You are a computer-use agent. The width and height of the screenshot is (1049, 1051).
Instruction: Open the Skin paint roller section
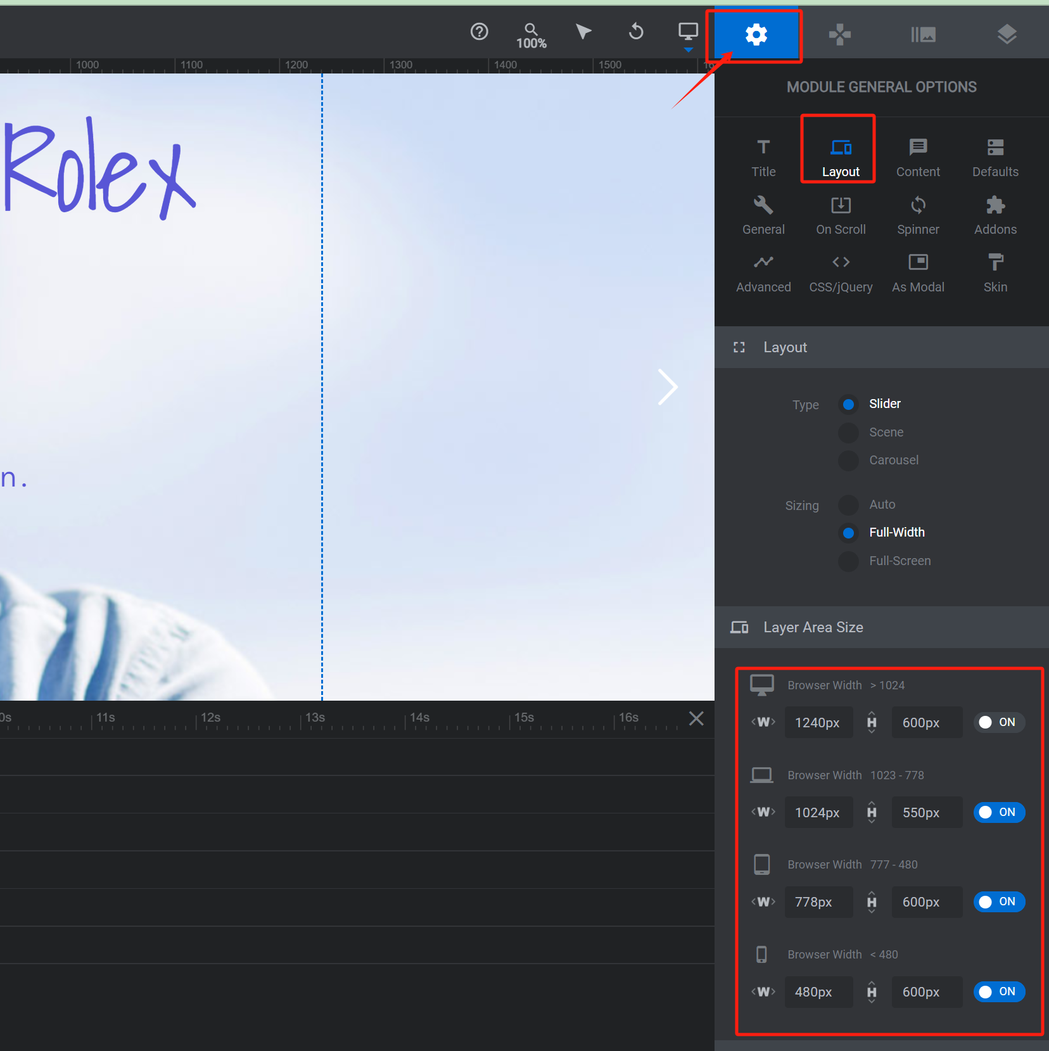pyautogui.click(x=995, y=273)
